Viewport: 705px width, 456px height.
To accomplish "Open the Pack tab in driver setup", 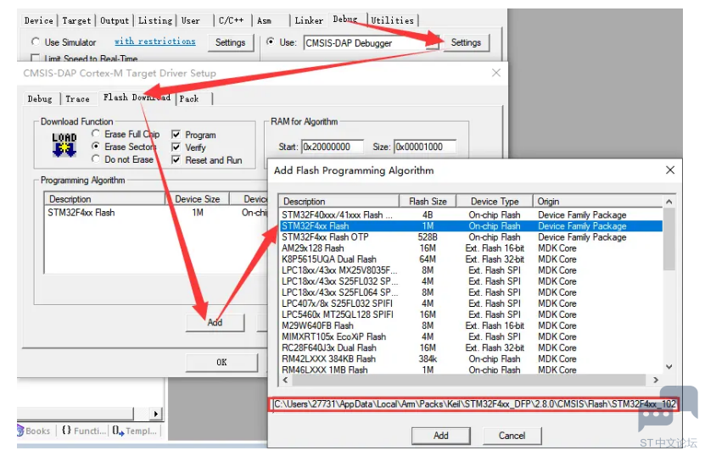I will 189,99.
